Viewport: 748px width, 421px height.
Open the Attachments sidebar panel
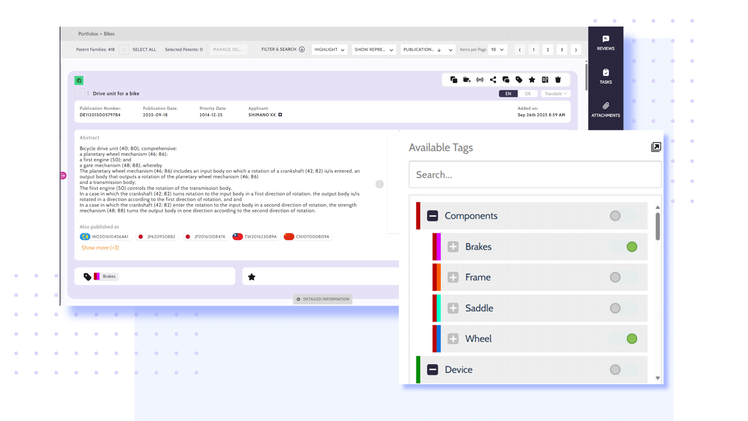pos(606,110)
